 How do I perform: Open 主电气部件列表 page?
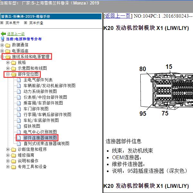38,80
